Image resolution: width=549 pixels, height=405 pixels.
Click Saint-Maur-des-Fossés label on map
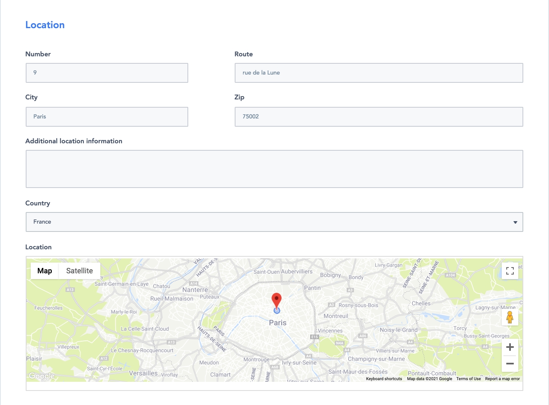(x=358, y=372)
